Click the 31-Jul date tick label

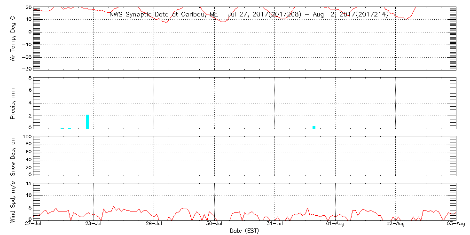pos(275,224)
